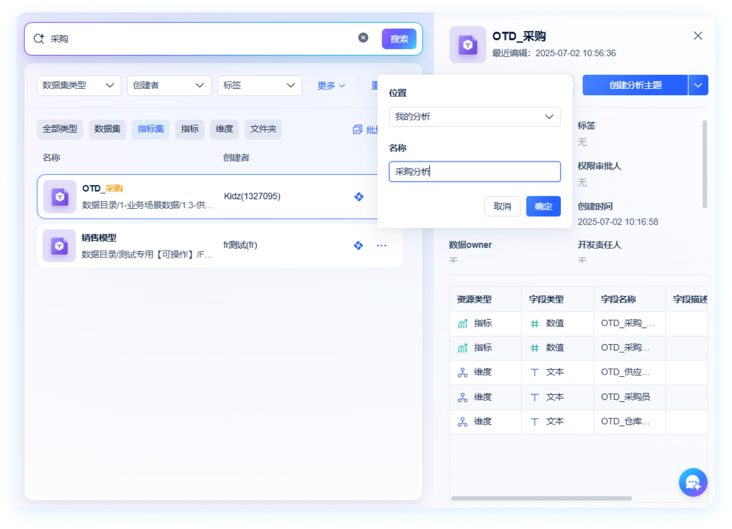
Task: Expand the arrow beside 创建分析主题
Action: coord(698,85)
